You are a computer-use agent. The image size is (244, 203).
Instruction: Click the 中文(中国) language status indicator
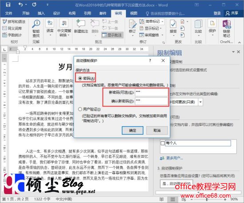click(64, 199)
